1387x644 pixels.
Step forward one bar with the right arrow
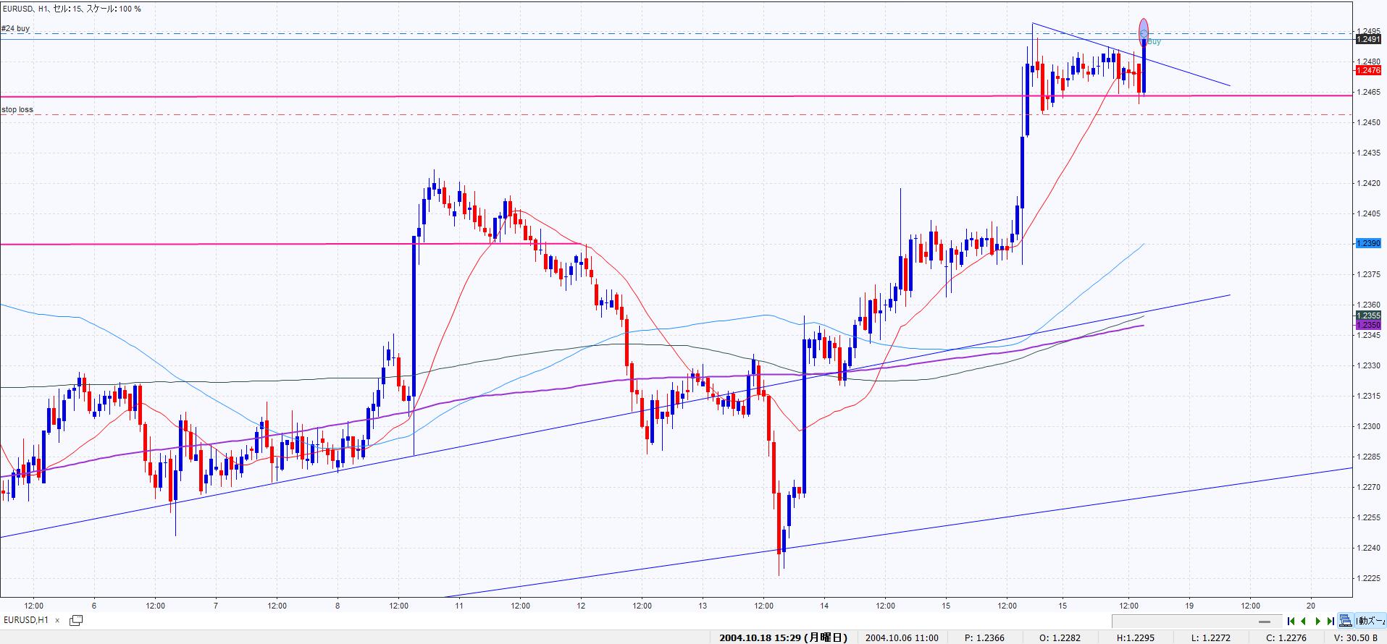(x=1317, y=621)
